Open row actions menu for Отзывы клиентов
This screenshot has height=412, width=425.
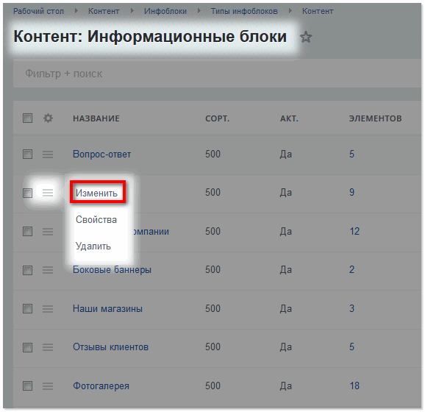48,347
